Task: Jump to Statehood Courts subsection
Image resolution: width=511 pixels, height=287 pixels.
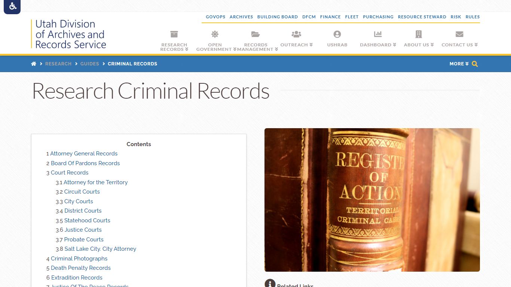Action: tap(87, 220)
